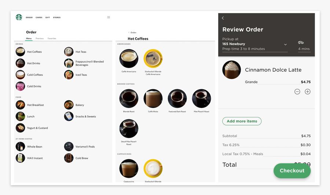Click the Subtotal amount $4.75

[x=306, y=136]
